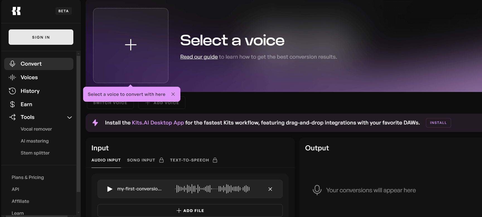Remove the my-first-conversion audio file
Viewport: 482px width, 217px height.
point(270,189)
